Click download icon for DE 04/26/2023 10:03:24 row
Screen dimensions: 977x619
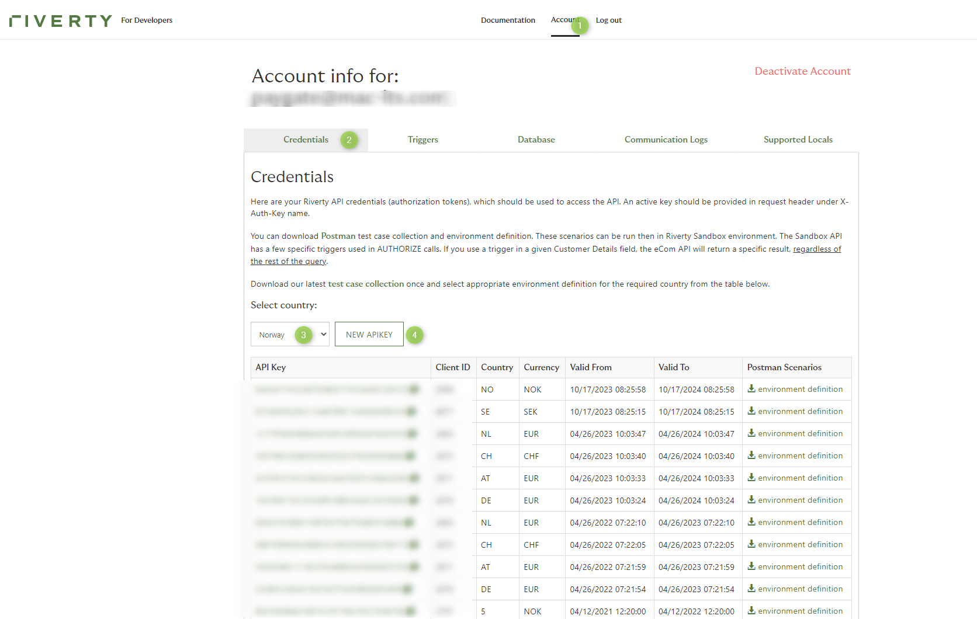(751, 500)
